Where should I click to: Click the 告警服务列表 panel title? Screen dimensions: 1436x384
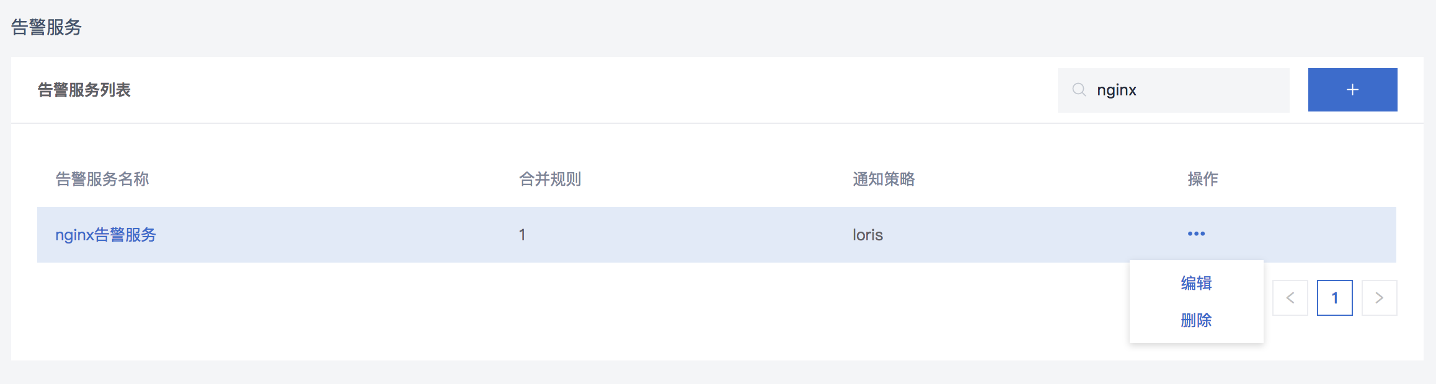point(84,90)
